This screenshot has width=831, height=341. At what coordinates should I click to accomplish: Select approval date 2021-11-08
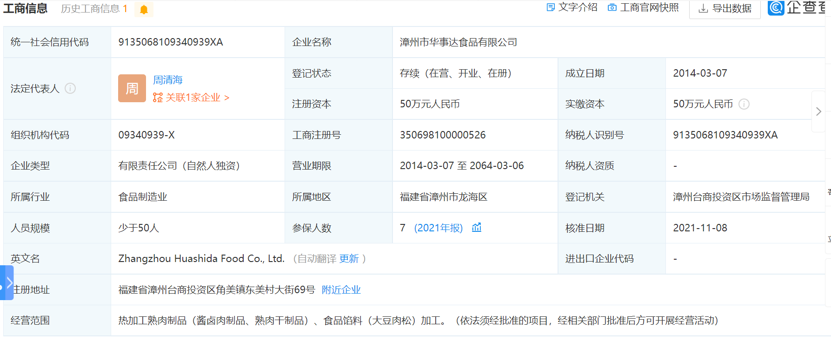coord(700,228)
